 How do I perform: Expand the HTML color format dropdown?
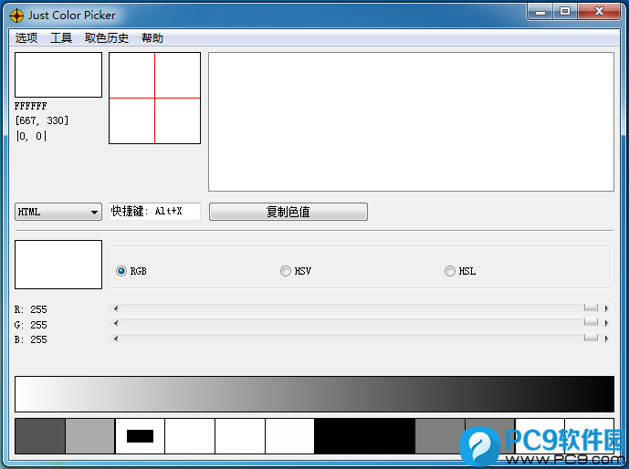tap(58, 212)
